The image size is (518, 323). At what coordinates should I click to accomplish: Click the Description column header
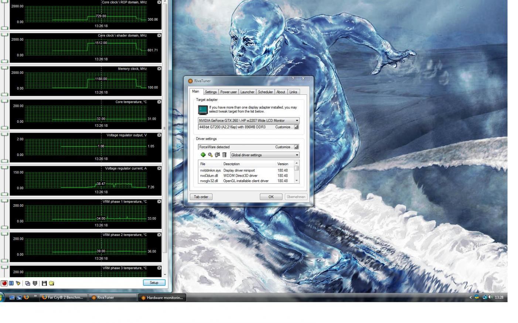pos(249,164)
